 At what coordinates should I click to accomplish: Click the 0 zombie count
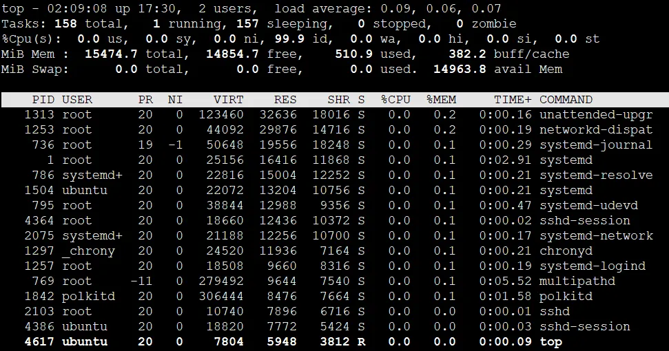coord(459,24)
